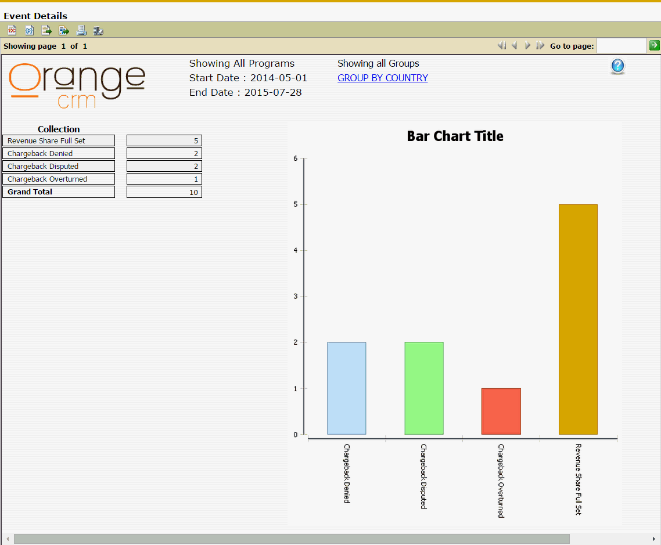The image size is (661, 545).
Task: Select the red Chargeback Overturned bar
Action: [x=501, y=411]
